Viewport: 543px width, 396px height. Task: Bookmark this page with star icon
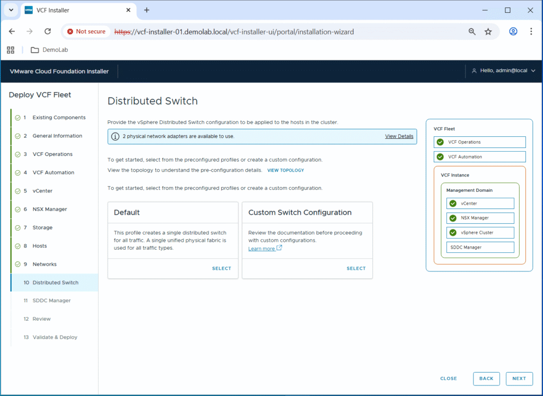488,32
